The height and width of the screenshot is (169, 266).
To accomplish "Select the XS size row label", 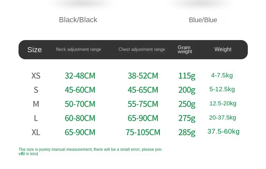I will (36, 76).
